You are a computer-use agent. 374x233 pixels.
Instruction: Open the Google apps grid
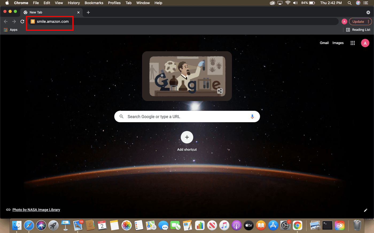353,43
